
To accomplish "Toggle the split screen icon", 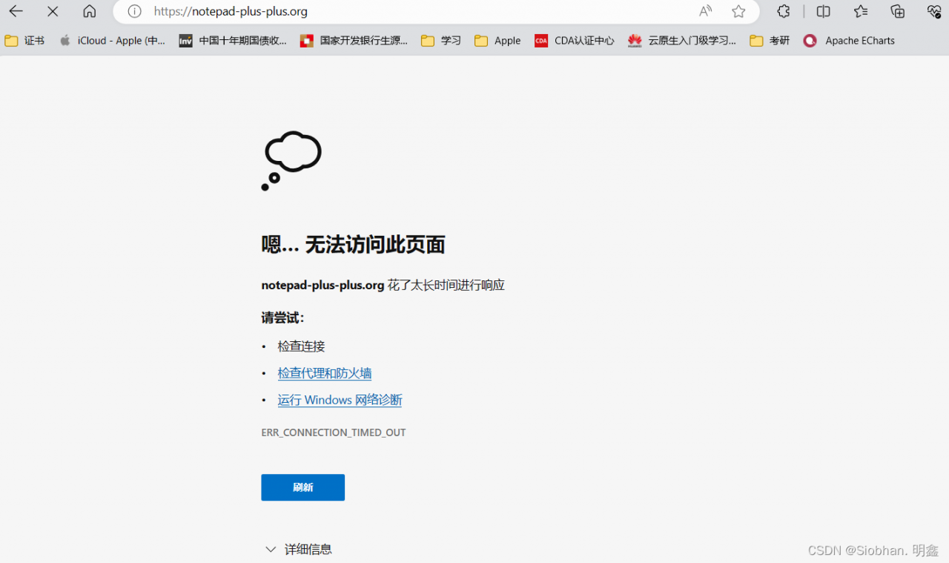I will tap(823, 11).
